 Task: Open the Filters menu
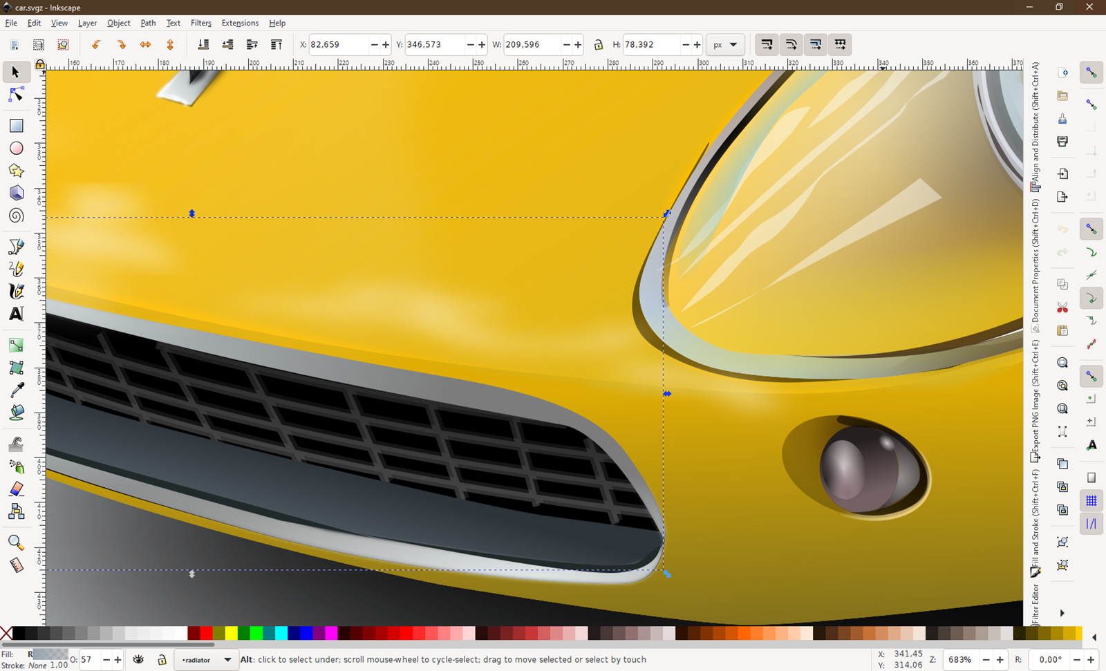[201, 23]
